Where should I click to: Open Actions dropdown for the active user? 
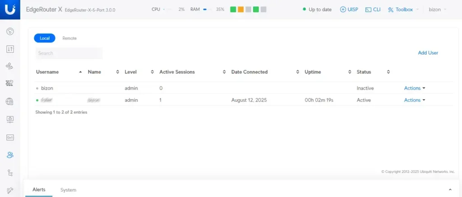(x=415, y=100)
